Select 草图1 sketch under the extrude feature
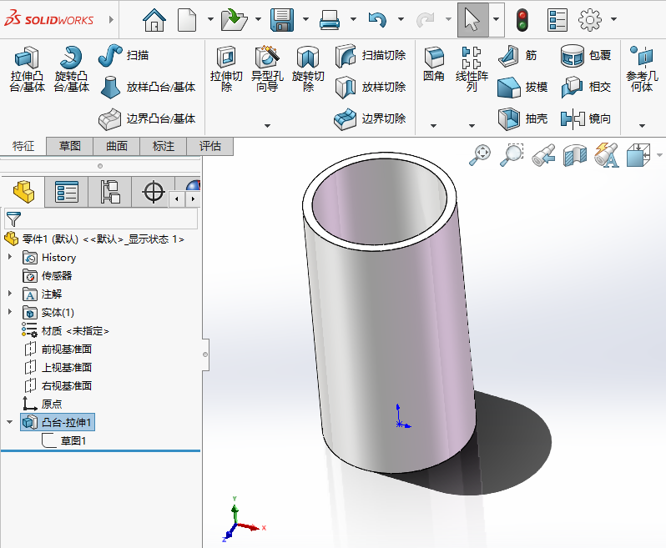Screen dimensions: 666x548 [73, 440]
